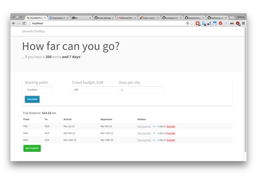Image resolution: width=257 pixels, height=183 pixels.
Task: Close the Adding an ex tab
Action: (x=226, y=18)
